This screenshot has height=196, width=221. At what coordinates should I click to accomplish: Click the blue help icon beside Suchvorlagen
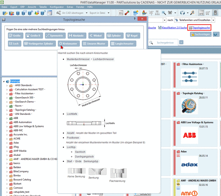click(215, 34)
